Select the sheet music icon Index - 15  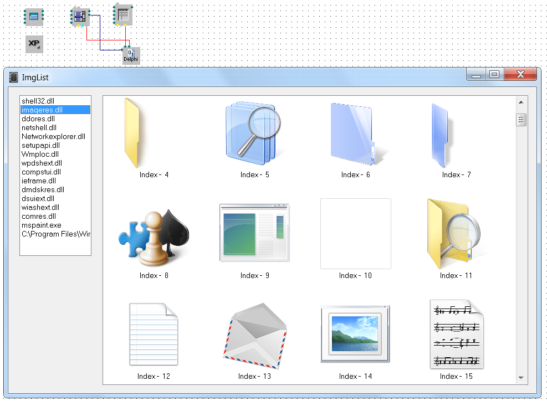click(x=457, y=334)
